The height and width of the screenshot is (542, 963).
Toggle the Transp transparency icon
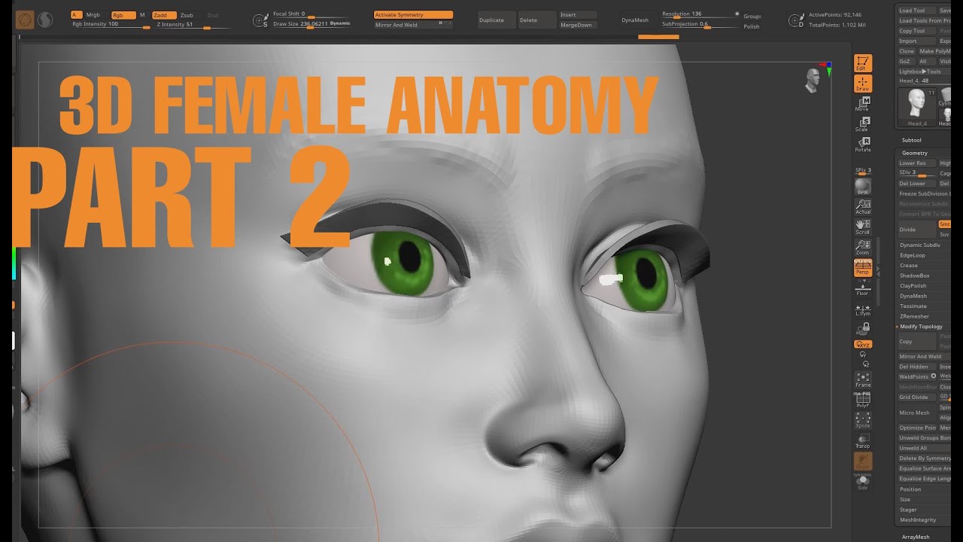(863, 440)
